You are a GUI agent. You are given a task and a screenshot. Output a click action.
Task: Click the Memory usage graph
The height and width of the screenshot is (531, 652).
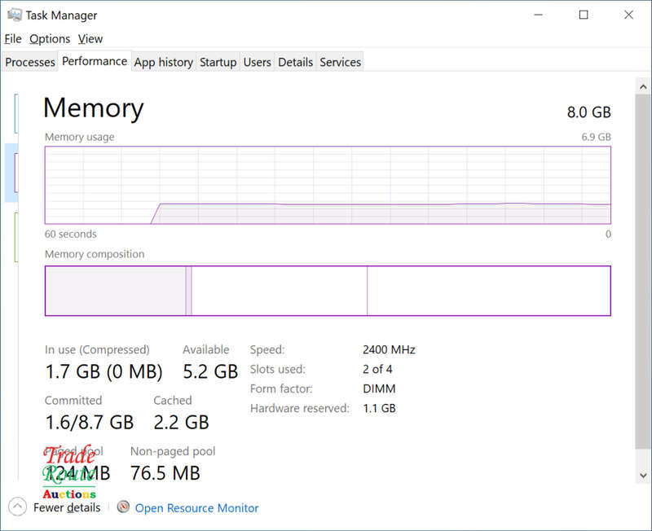[x=328, y=185]
